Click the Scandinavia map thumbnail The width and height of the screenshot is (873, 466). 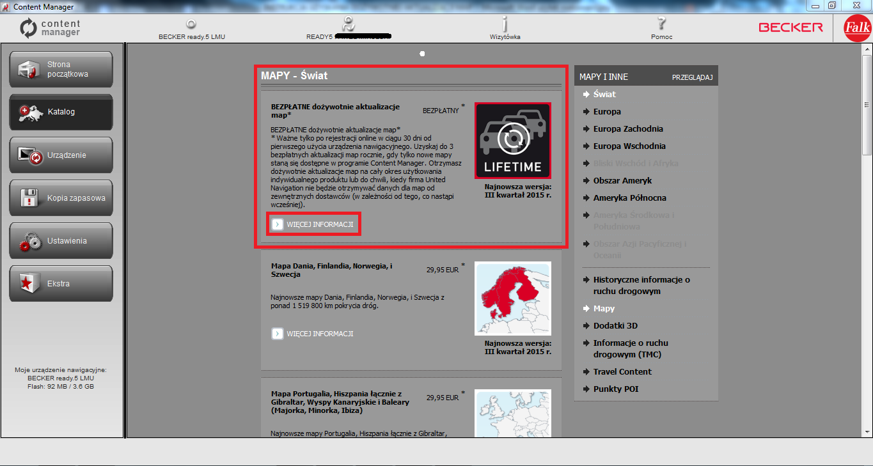(x=513, y=299)
